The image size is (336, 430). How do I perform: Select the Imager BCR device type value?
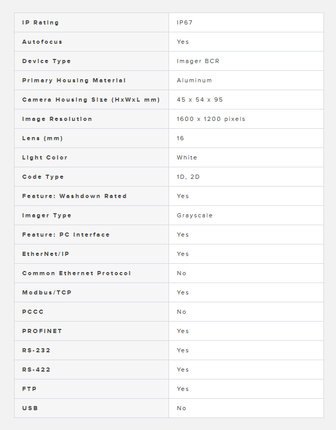pos(198,62)
